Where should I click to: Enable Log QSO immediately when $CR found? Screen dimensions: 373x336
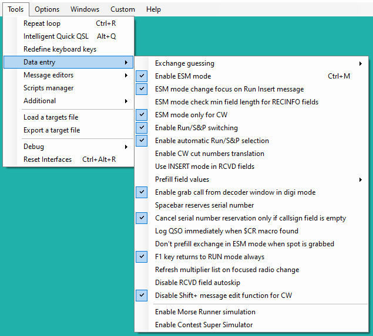click(251, 231)
